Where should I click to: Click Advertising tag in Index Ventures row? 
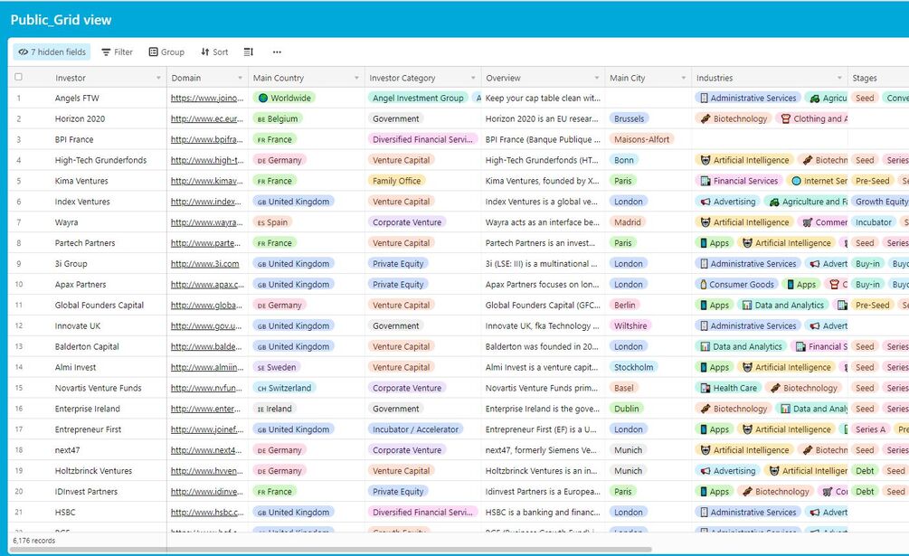(x=728, y=202)
